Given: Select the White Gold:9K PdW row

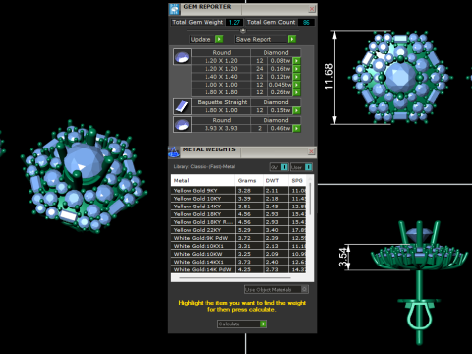Looking at the screenshot, I should 239,238.
